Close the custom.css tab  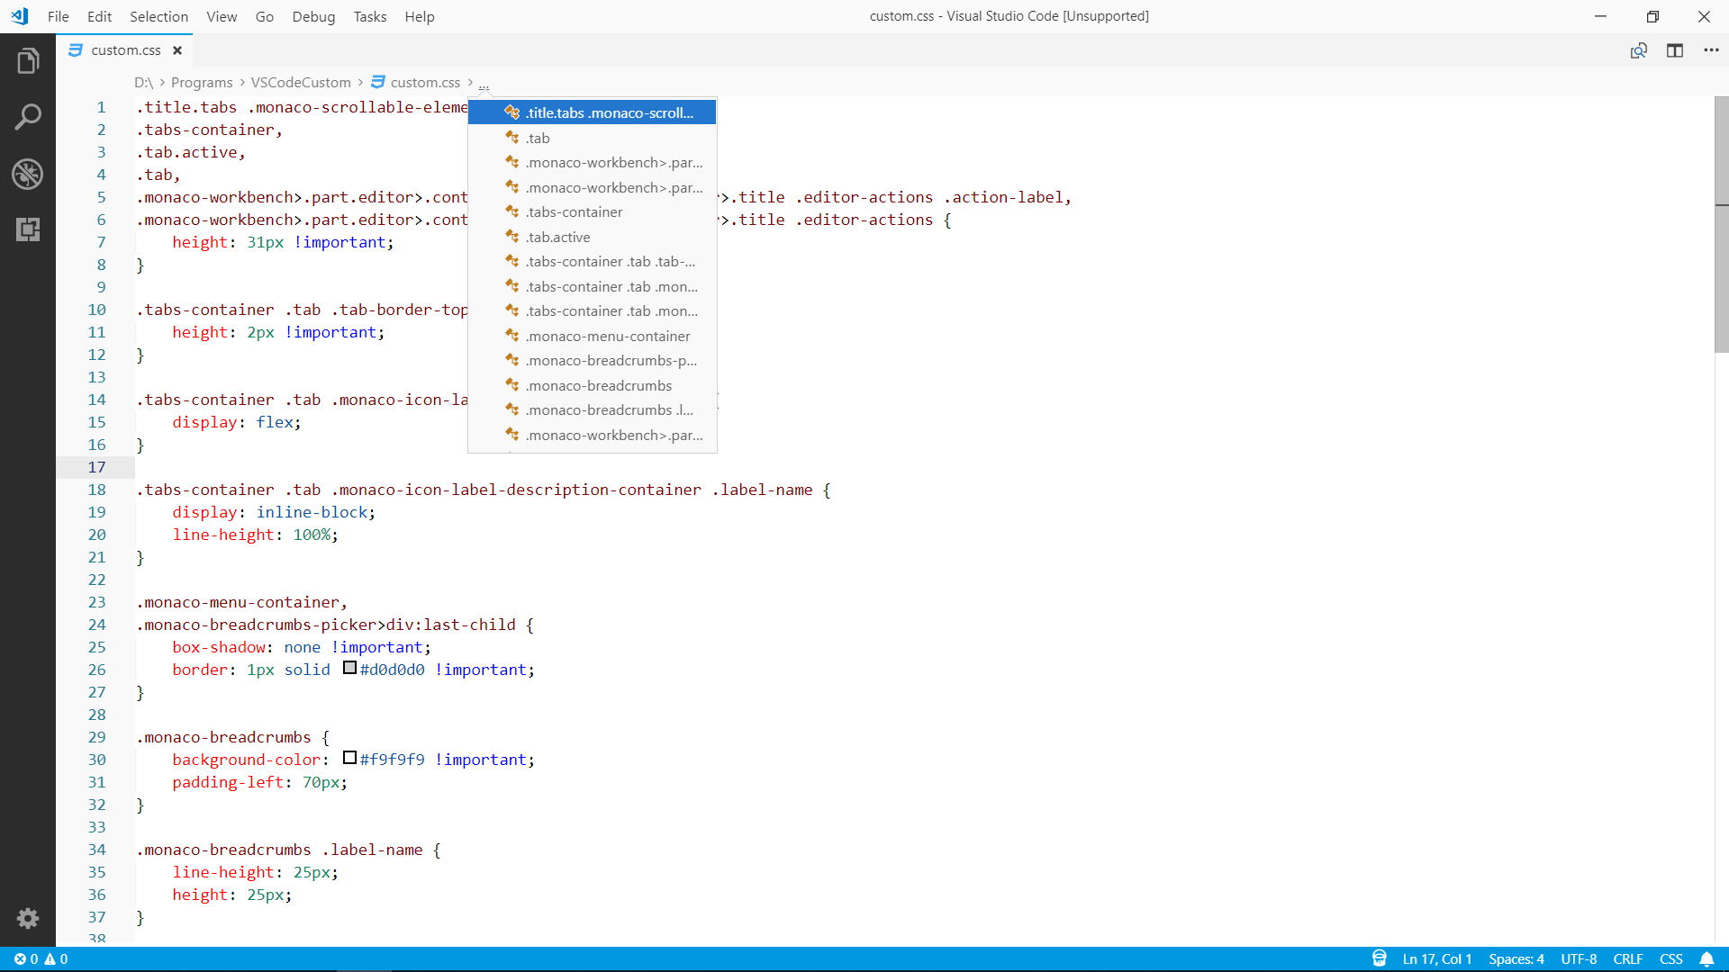(x=177, y=50)
